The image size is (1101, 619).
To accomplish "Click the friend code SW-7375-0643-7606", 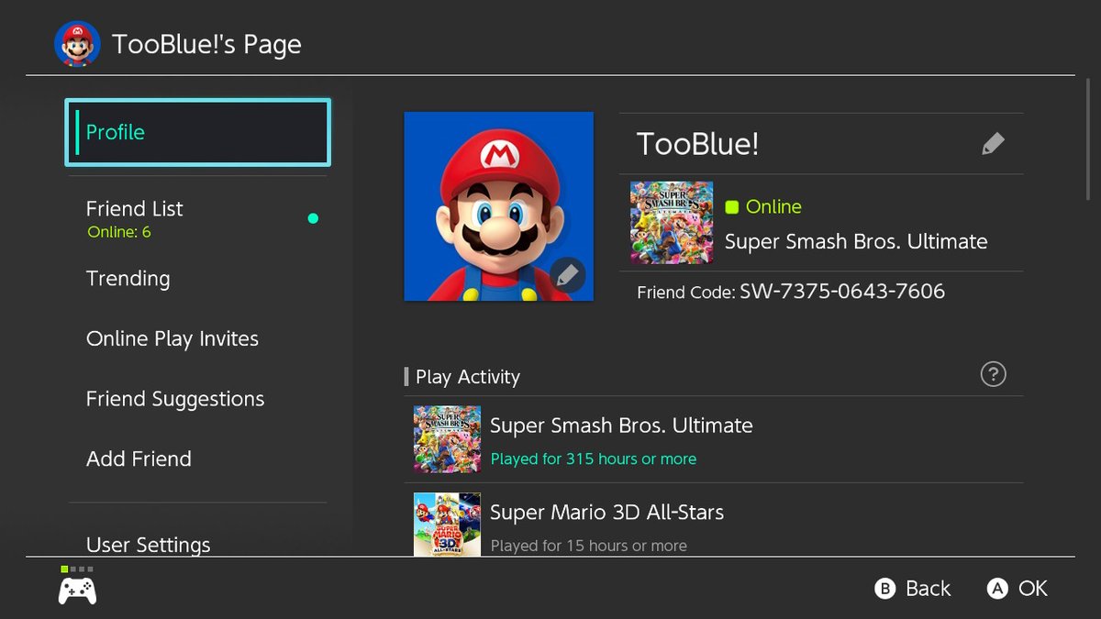I will coord(842,292).
